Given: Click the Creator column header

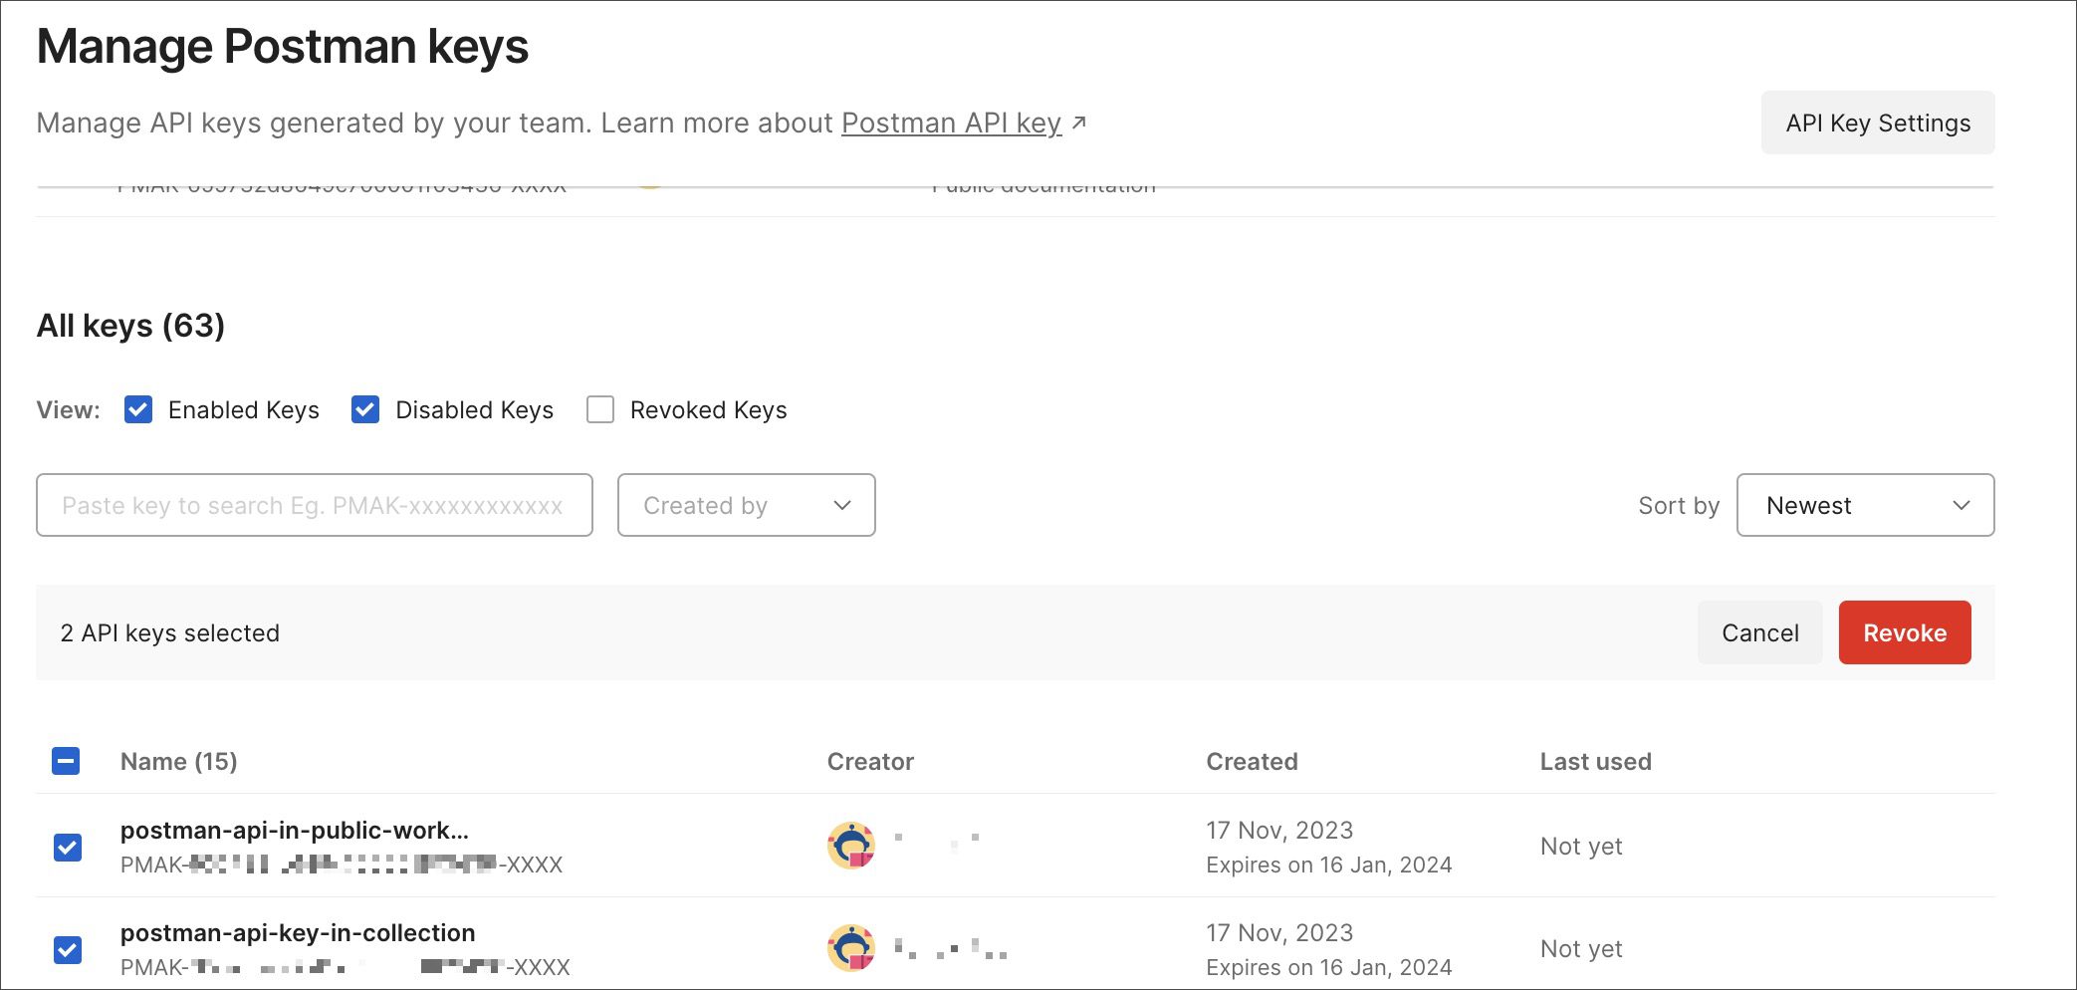Looking at the screenshot, I should click(x=870, y=761).
